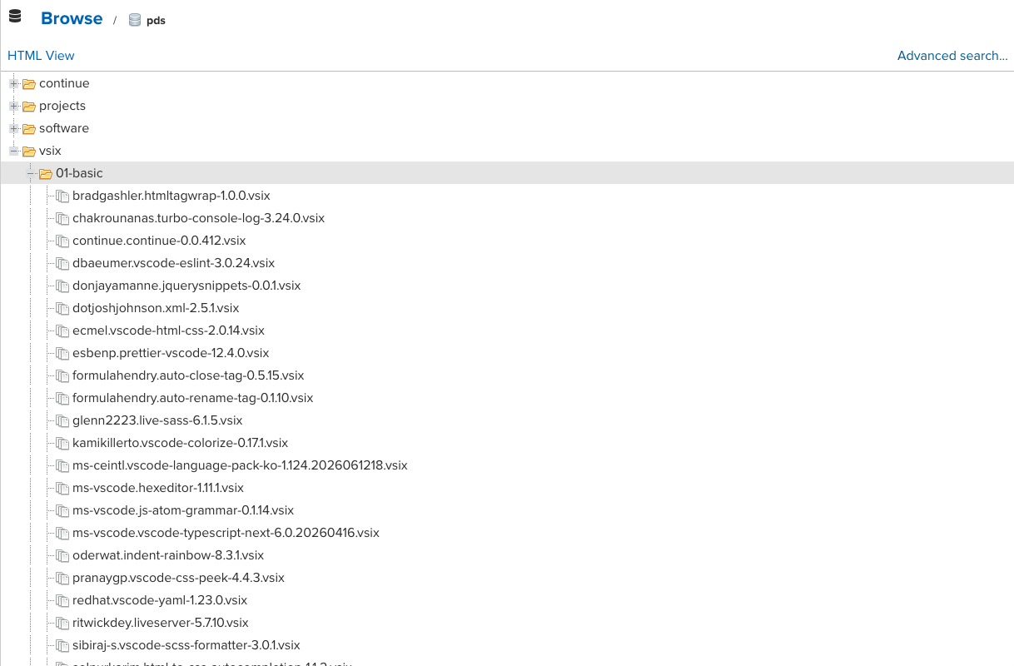1014x666 pixels.
Task: Click file icon of donjayamanne.jquerysnippets-0.0.1.vsix
Action: click(x=62, y=286)
